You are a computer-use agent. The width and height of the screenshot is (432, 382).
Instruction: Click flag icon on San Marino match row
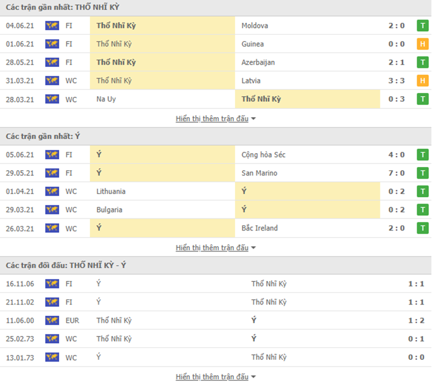[52, 173]
